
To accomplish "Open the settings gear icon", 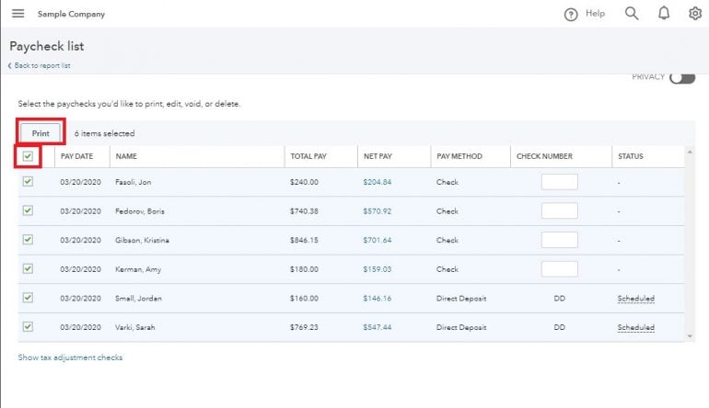I will click(x=695, y=14).
